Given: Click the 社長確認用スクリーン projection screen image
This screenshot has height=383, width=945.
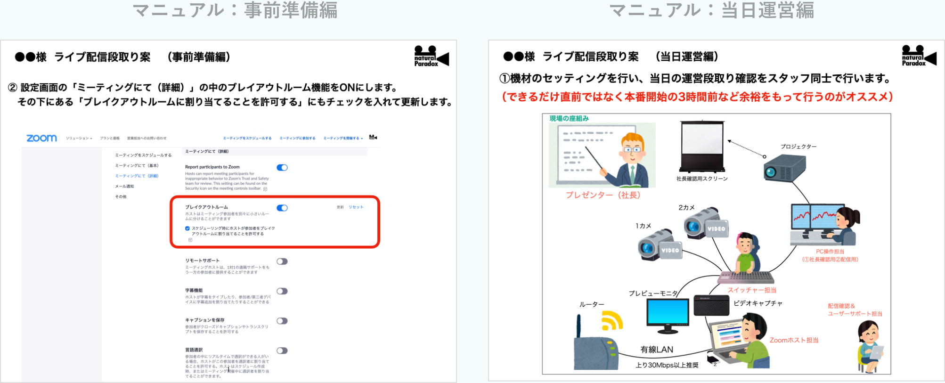Looking at the screenshot, I should [x=701, y=147].
